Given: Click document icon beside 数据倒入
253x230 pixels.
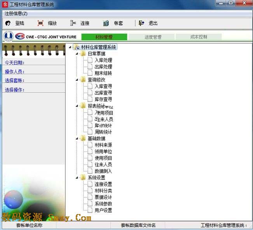Looking at the screenshot, I should tap(90, 171).
